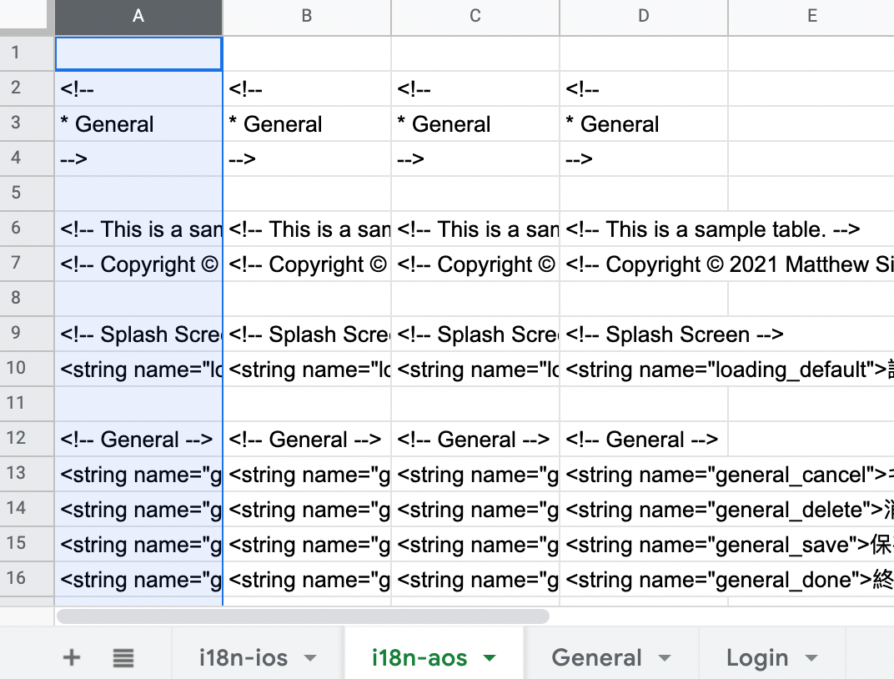Select the entire column D header
The height and width of the screenshot is (679, 894).
pyautogui.click(x=643, y=17)
